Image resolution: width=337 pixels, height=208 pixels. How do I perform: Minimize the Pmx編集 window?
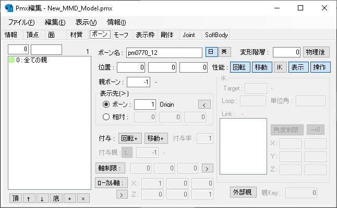click(277, 8)
